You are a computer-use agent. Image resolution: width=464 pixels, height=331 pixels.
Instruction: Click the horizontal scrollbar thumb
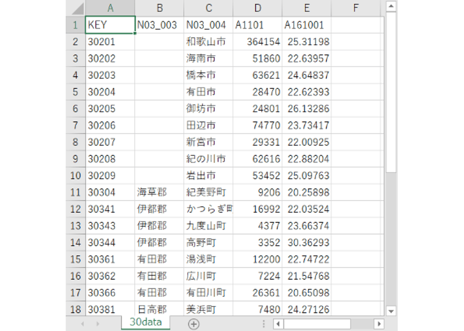pyautogui.click(x=317, y=323)
